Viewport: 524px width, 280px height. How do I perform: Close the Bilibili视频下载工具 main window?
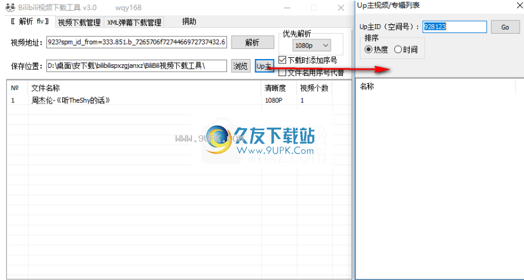[x=341, y=8]
